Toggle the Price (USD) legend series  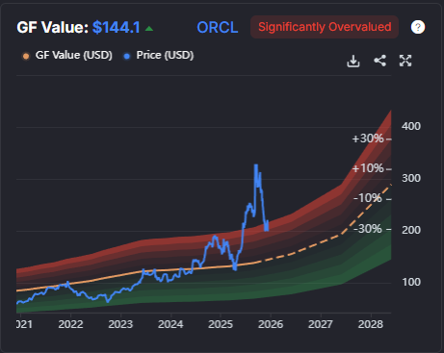pyautogui.click(x=159, y=56)
